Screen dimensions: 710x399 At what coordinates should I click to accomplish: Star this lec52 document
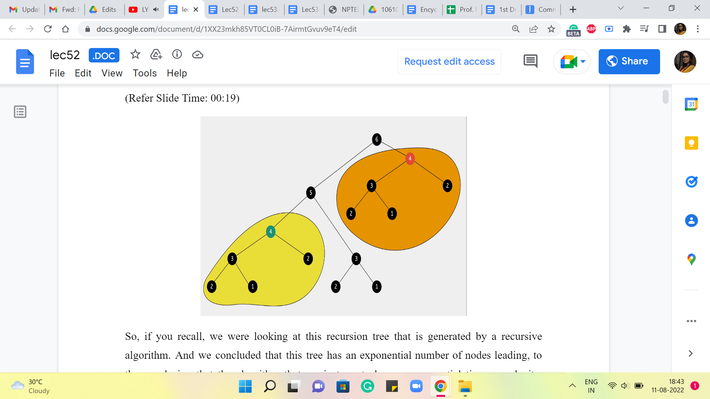click(135, 55)
